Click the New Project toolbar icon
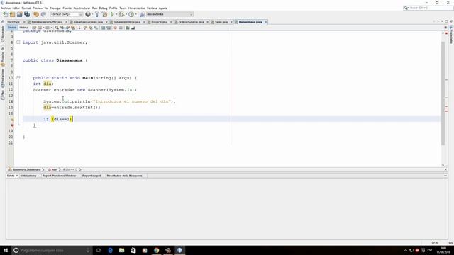This screenshot has width=454, height=255. coord(12,14)
